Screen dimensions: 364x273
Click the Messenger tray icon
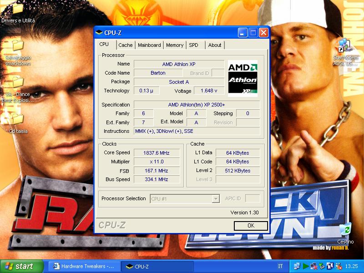pos(339,266)
